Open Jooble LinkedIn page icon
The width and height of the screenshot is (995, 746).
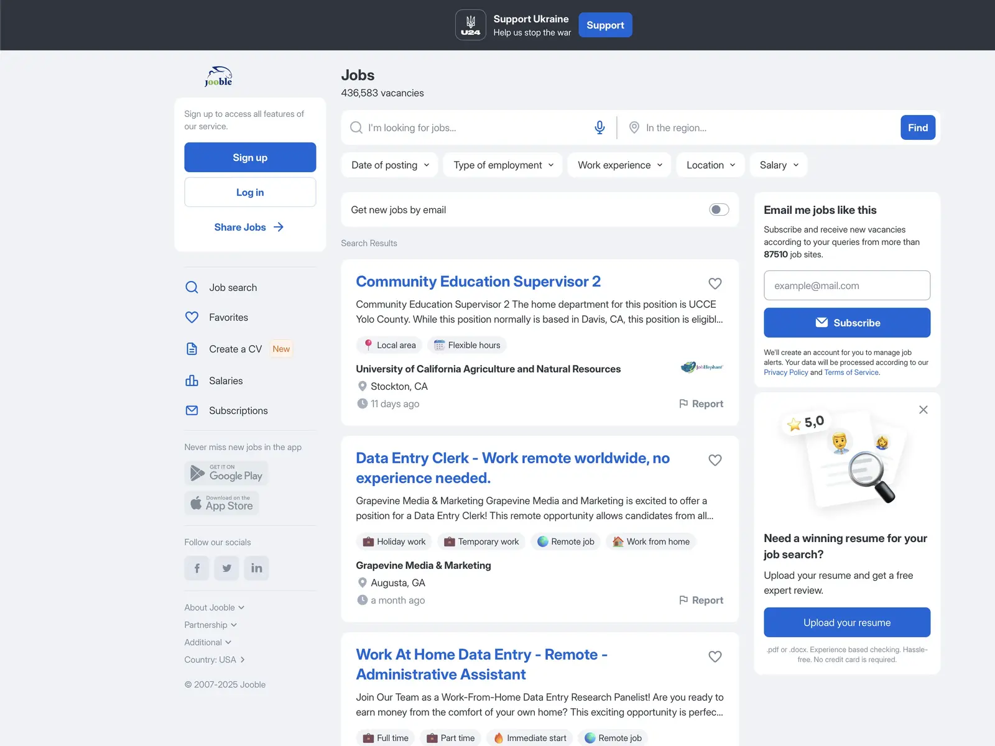coord(256,568)
